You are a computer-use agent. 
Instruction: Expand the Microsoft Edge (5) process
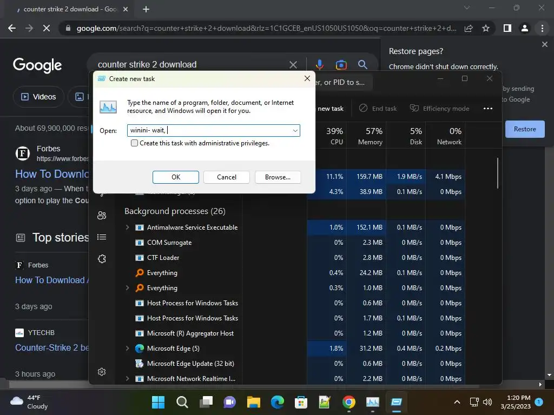(127, 349)
